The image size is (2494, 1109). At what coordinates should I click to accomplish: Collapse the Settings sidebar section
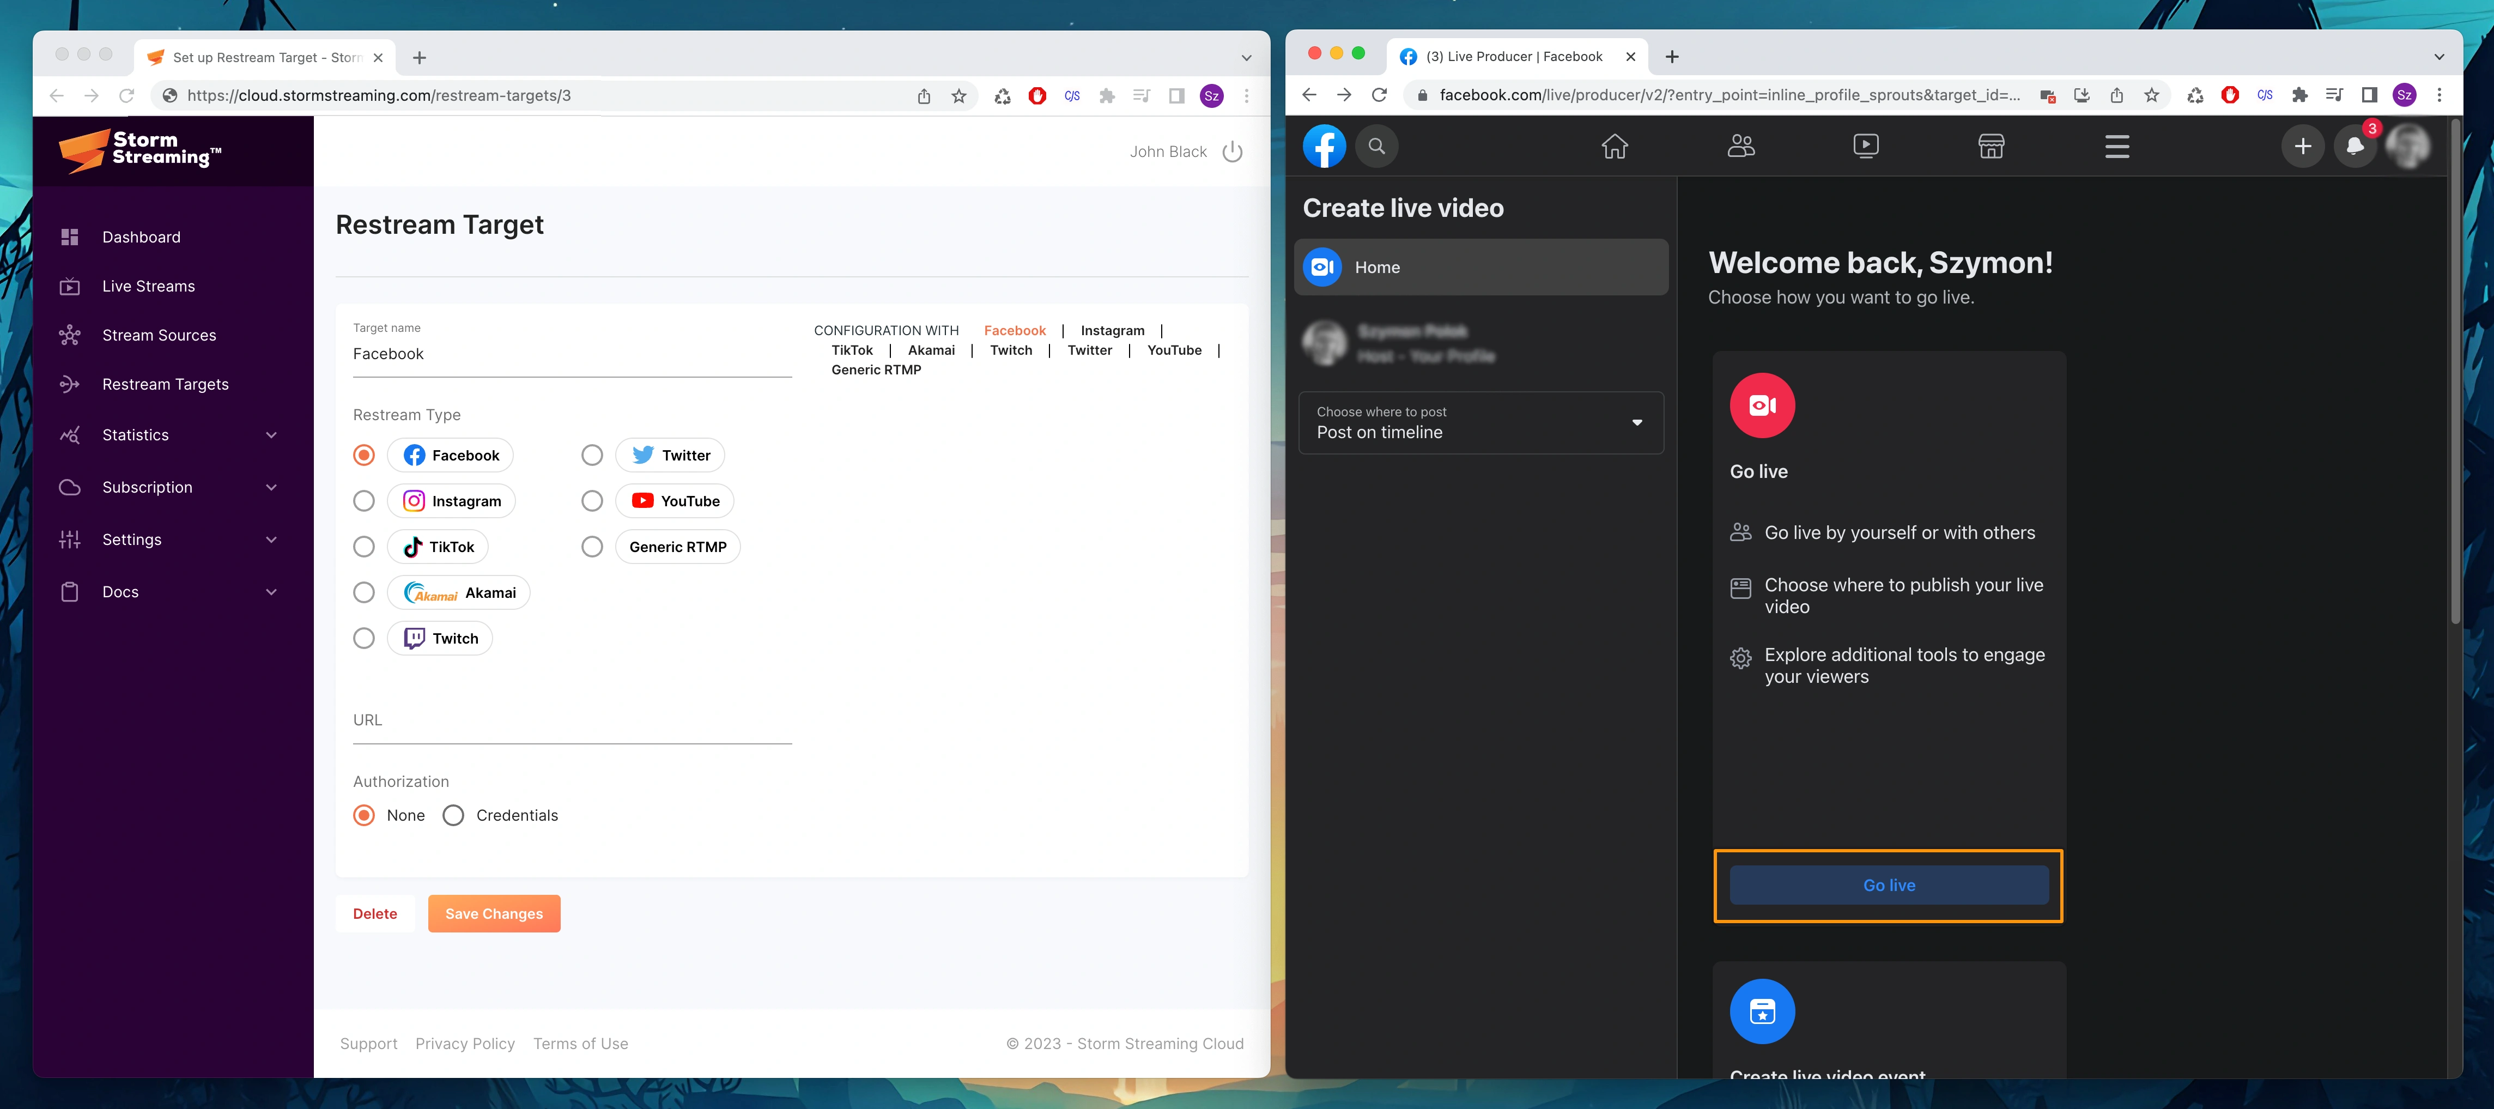tap(271, 540)
